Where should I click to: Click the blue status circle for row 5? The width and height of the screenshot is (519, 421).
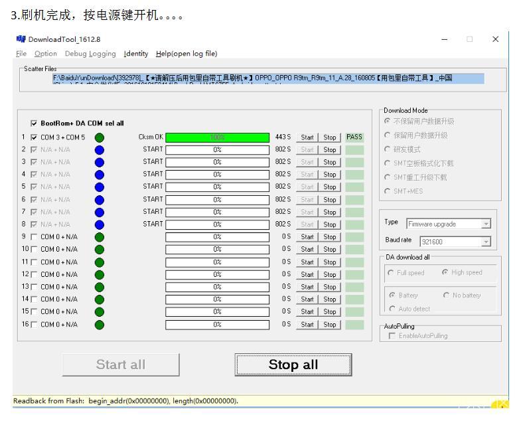pos(100,187)
